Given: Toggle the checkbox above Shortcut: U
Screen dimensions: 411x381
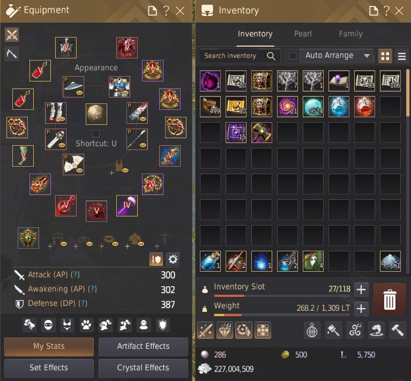Looking at the screenshot, I should click(x=96, y=133).
